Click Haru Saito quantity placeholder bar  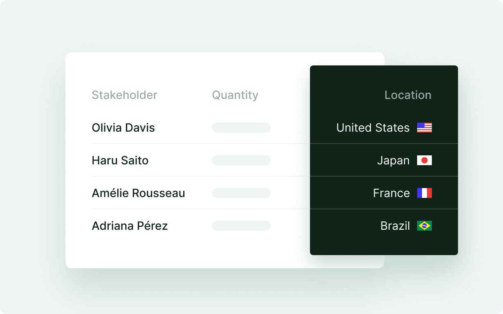tap(241, 160)
